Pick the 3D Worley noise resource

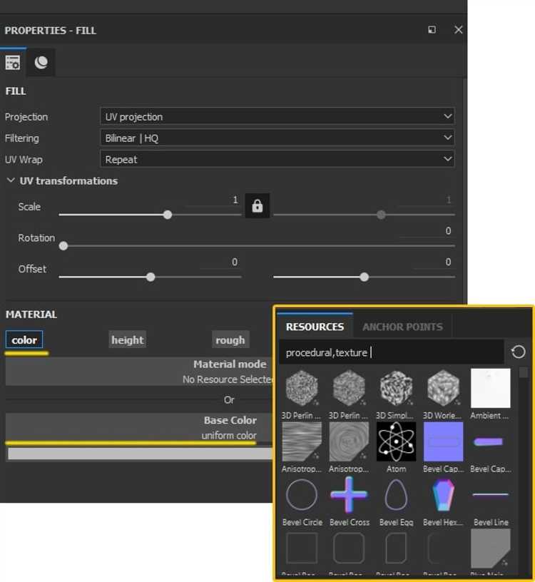pos(443,388)
